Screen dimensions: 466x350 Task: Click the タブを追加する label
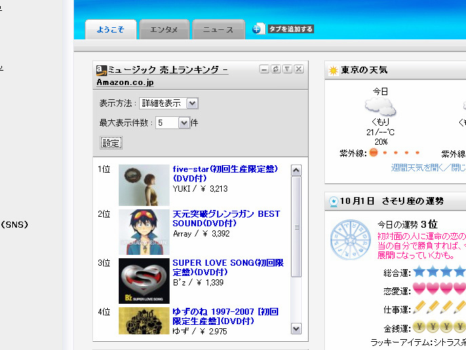point(290,29)
